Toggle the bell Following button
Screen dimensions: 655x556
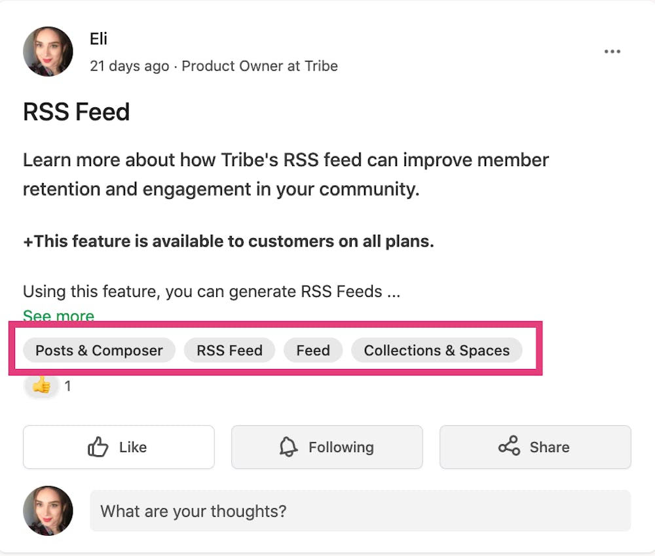tap(327, 447)
